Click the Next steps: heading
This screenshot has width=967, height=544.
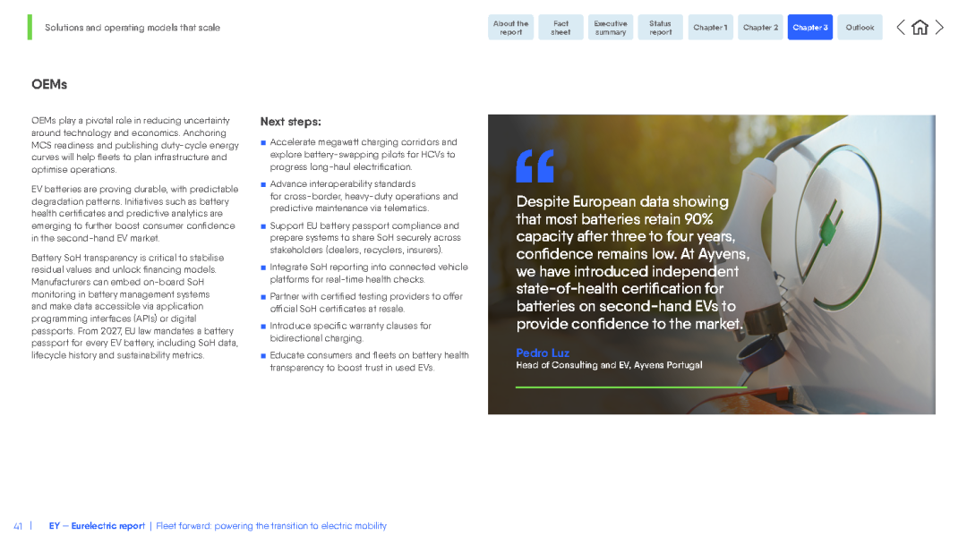click(290, 122)
